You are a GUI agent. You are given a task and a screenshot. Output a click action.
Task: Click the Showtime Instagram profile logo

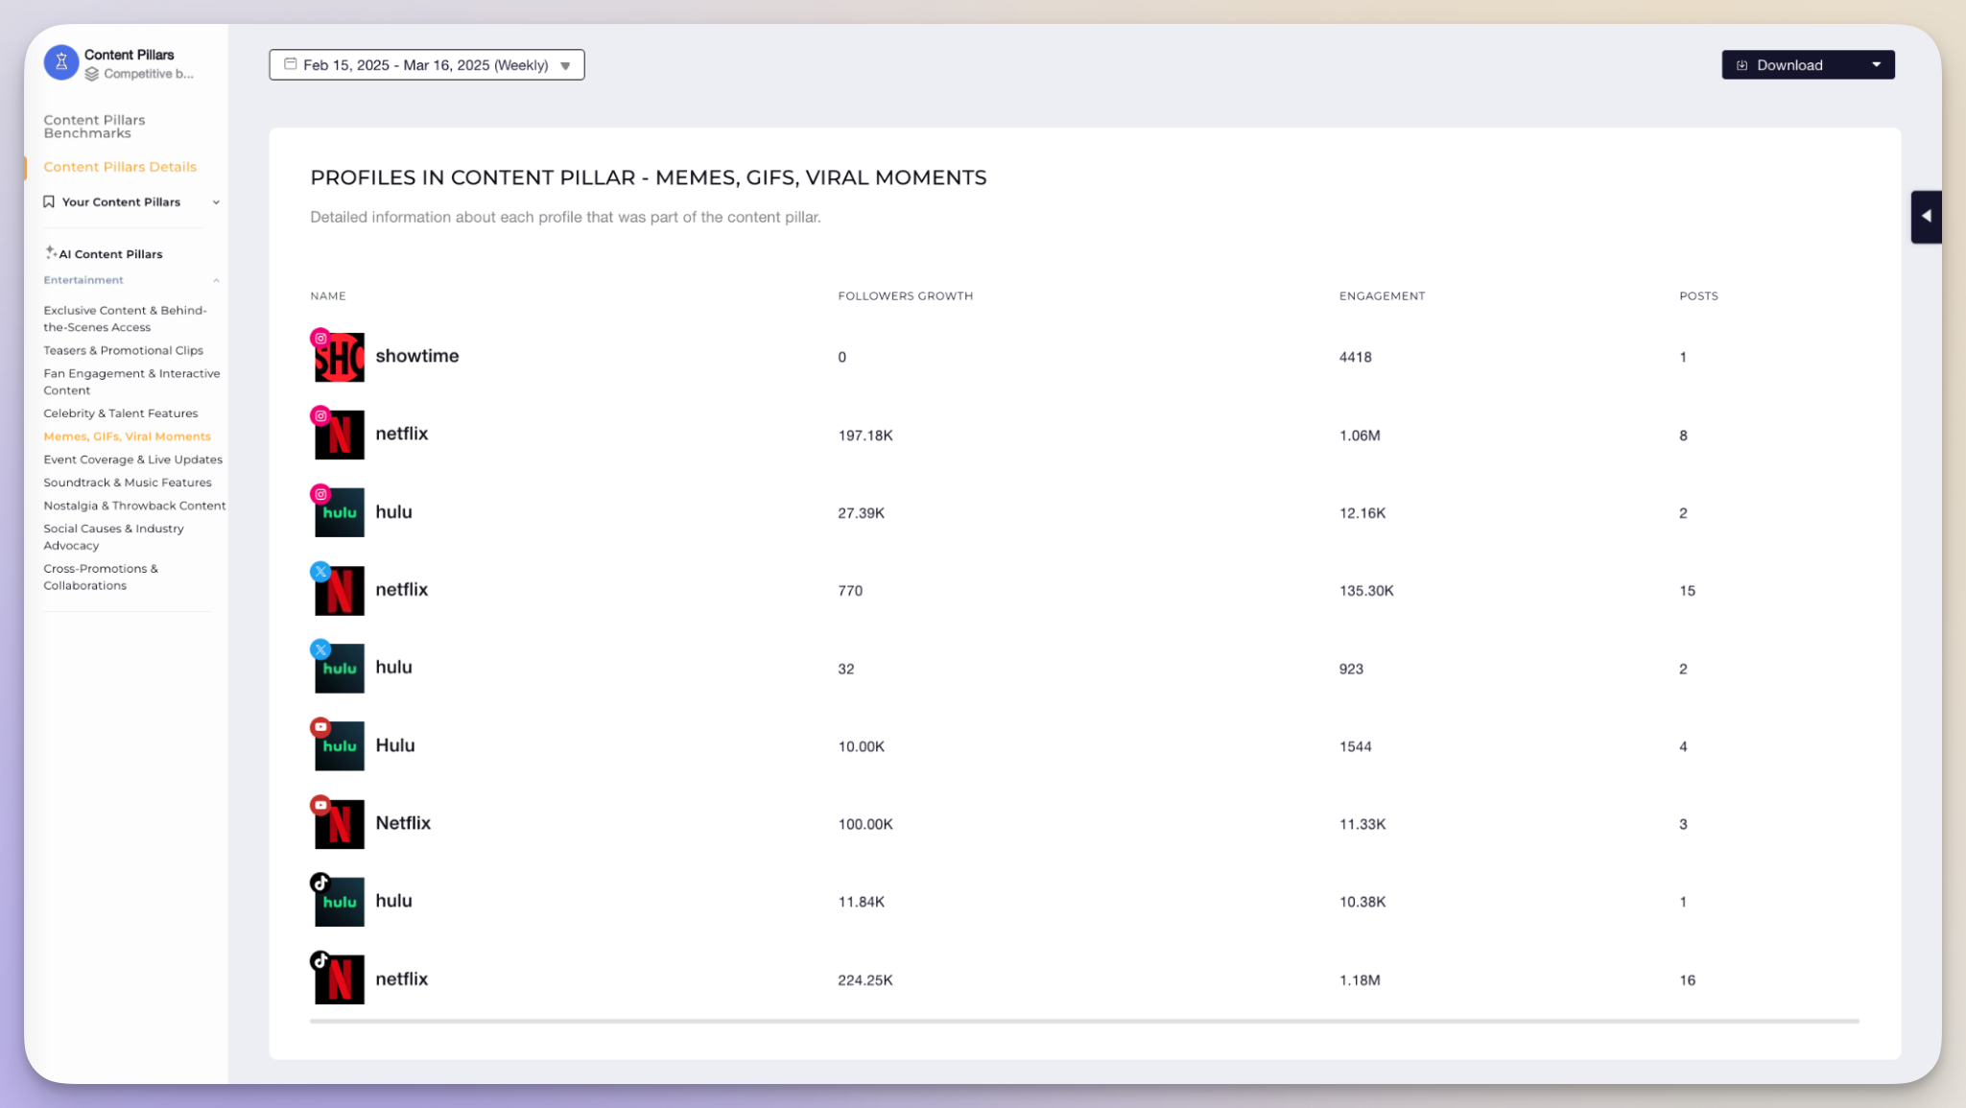[340, 358]
